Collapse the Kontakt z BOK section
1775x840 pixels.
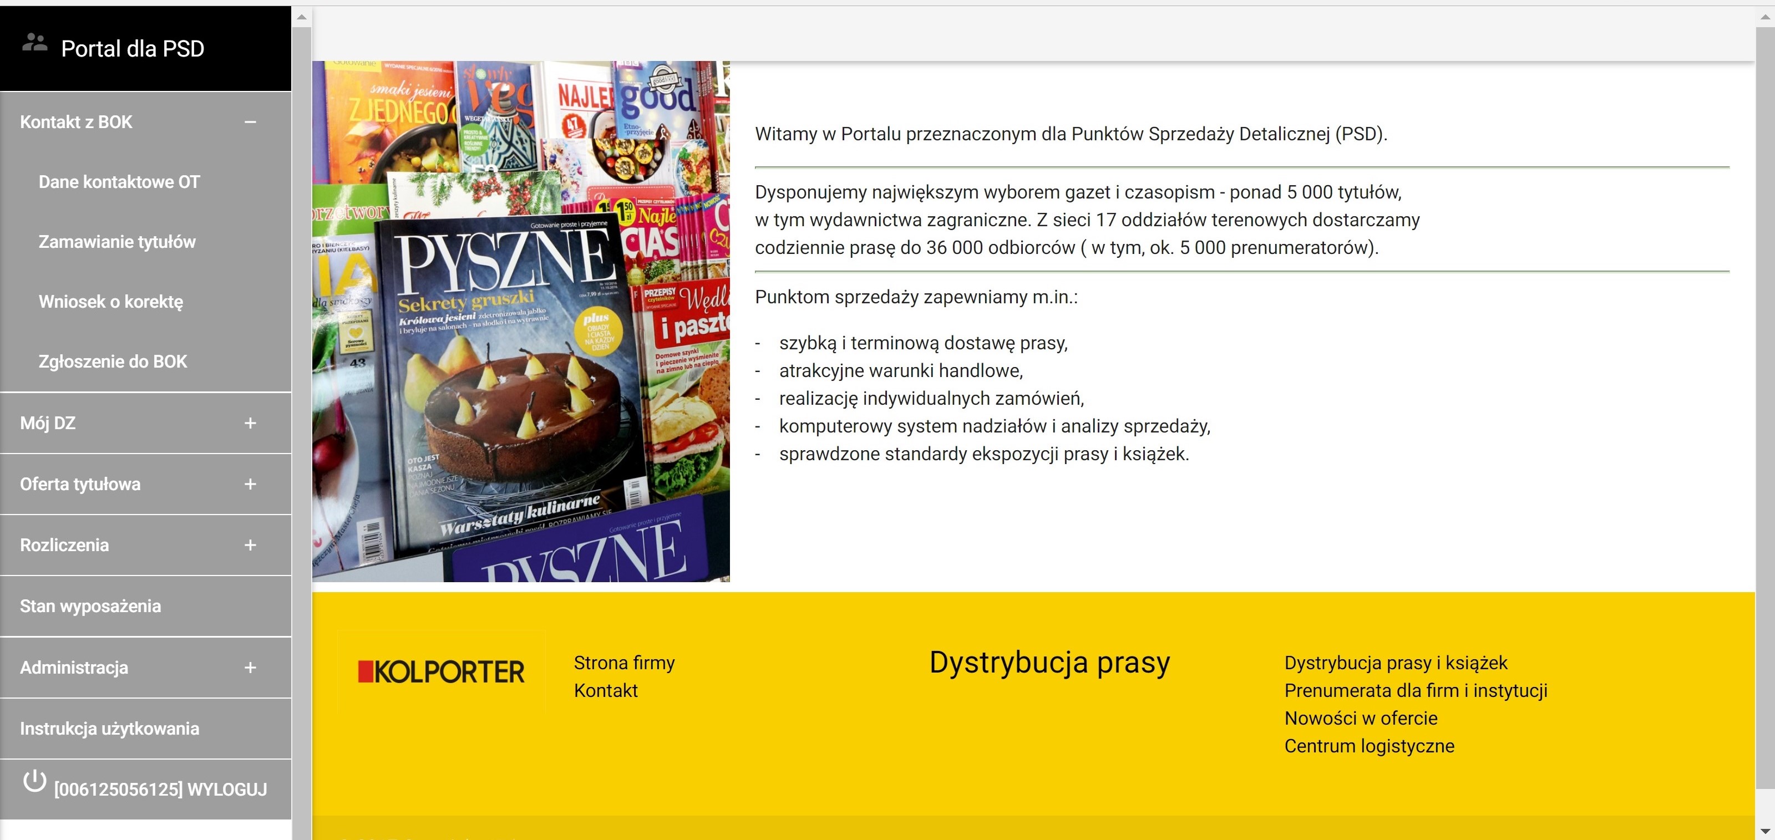click(x=250, y=122)
